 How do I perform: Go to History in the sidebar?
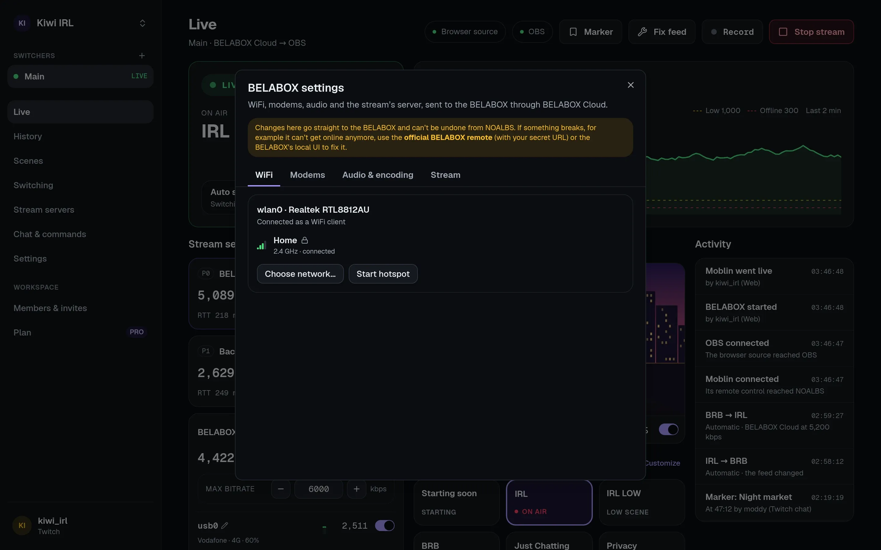(x=80, y=136)
